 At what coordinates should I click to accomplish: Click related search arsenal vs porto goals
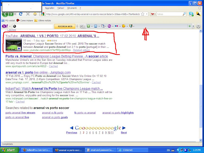tap(55, 117)
